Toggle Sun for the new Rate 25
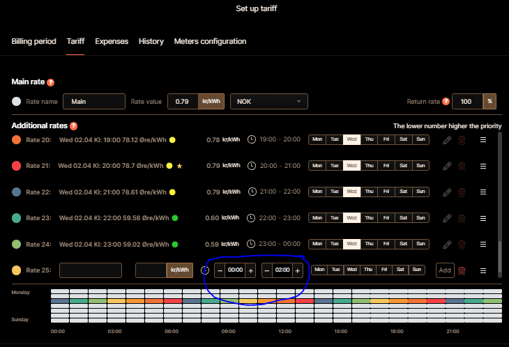The height and width of the screenshot is (347, 509). pos(417,270)
